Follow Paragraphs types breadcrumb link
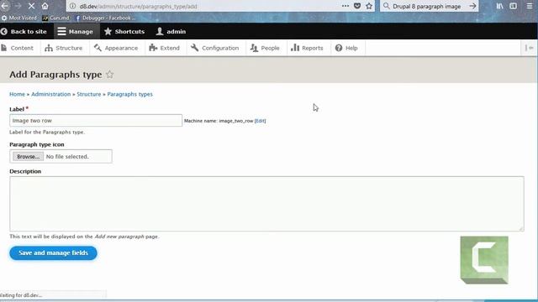The width and height of the screenshot is (538, 302). 129,94
